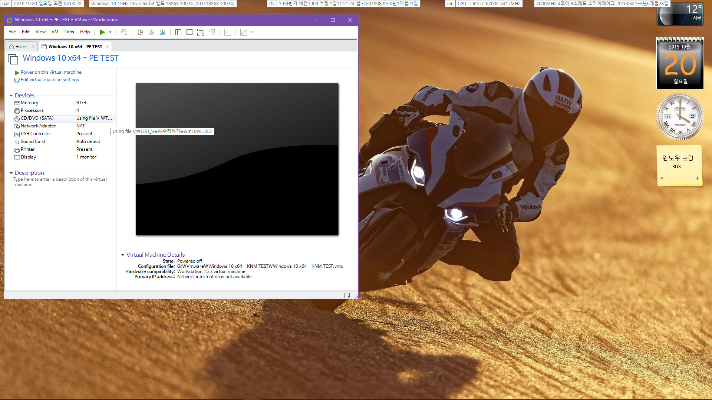Select the Processors device row
Image resolution: width=712 pixels, height=400 pixels.
[x=63, y=110]
